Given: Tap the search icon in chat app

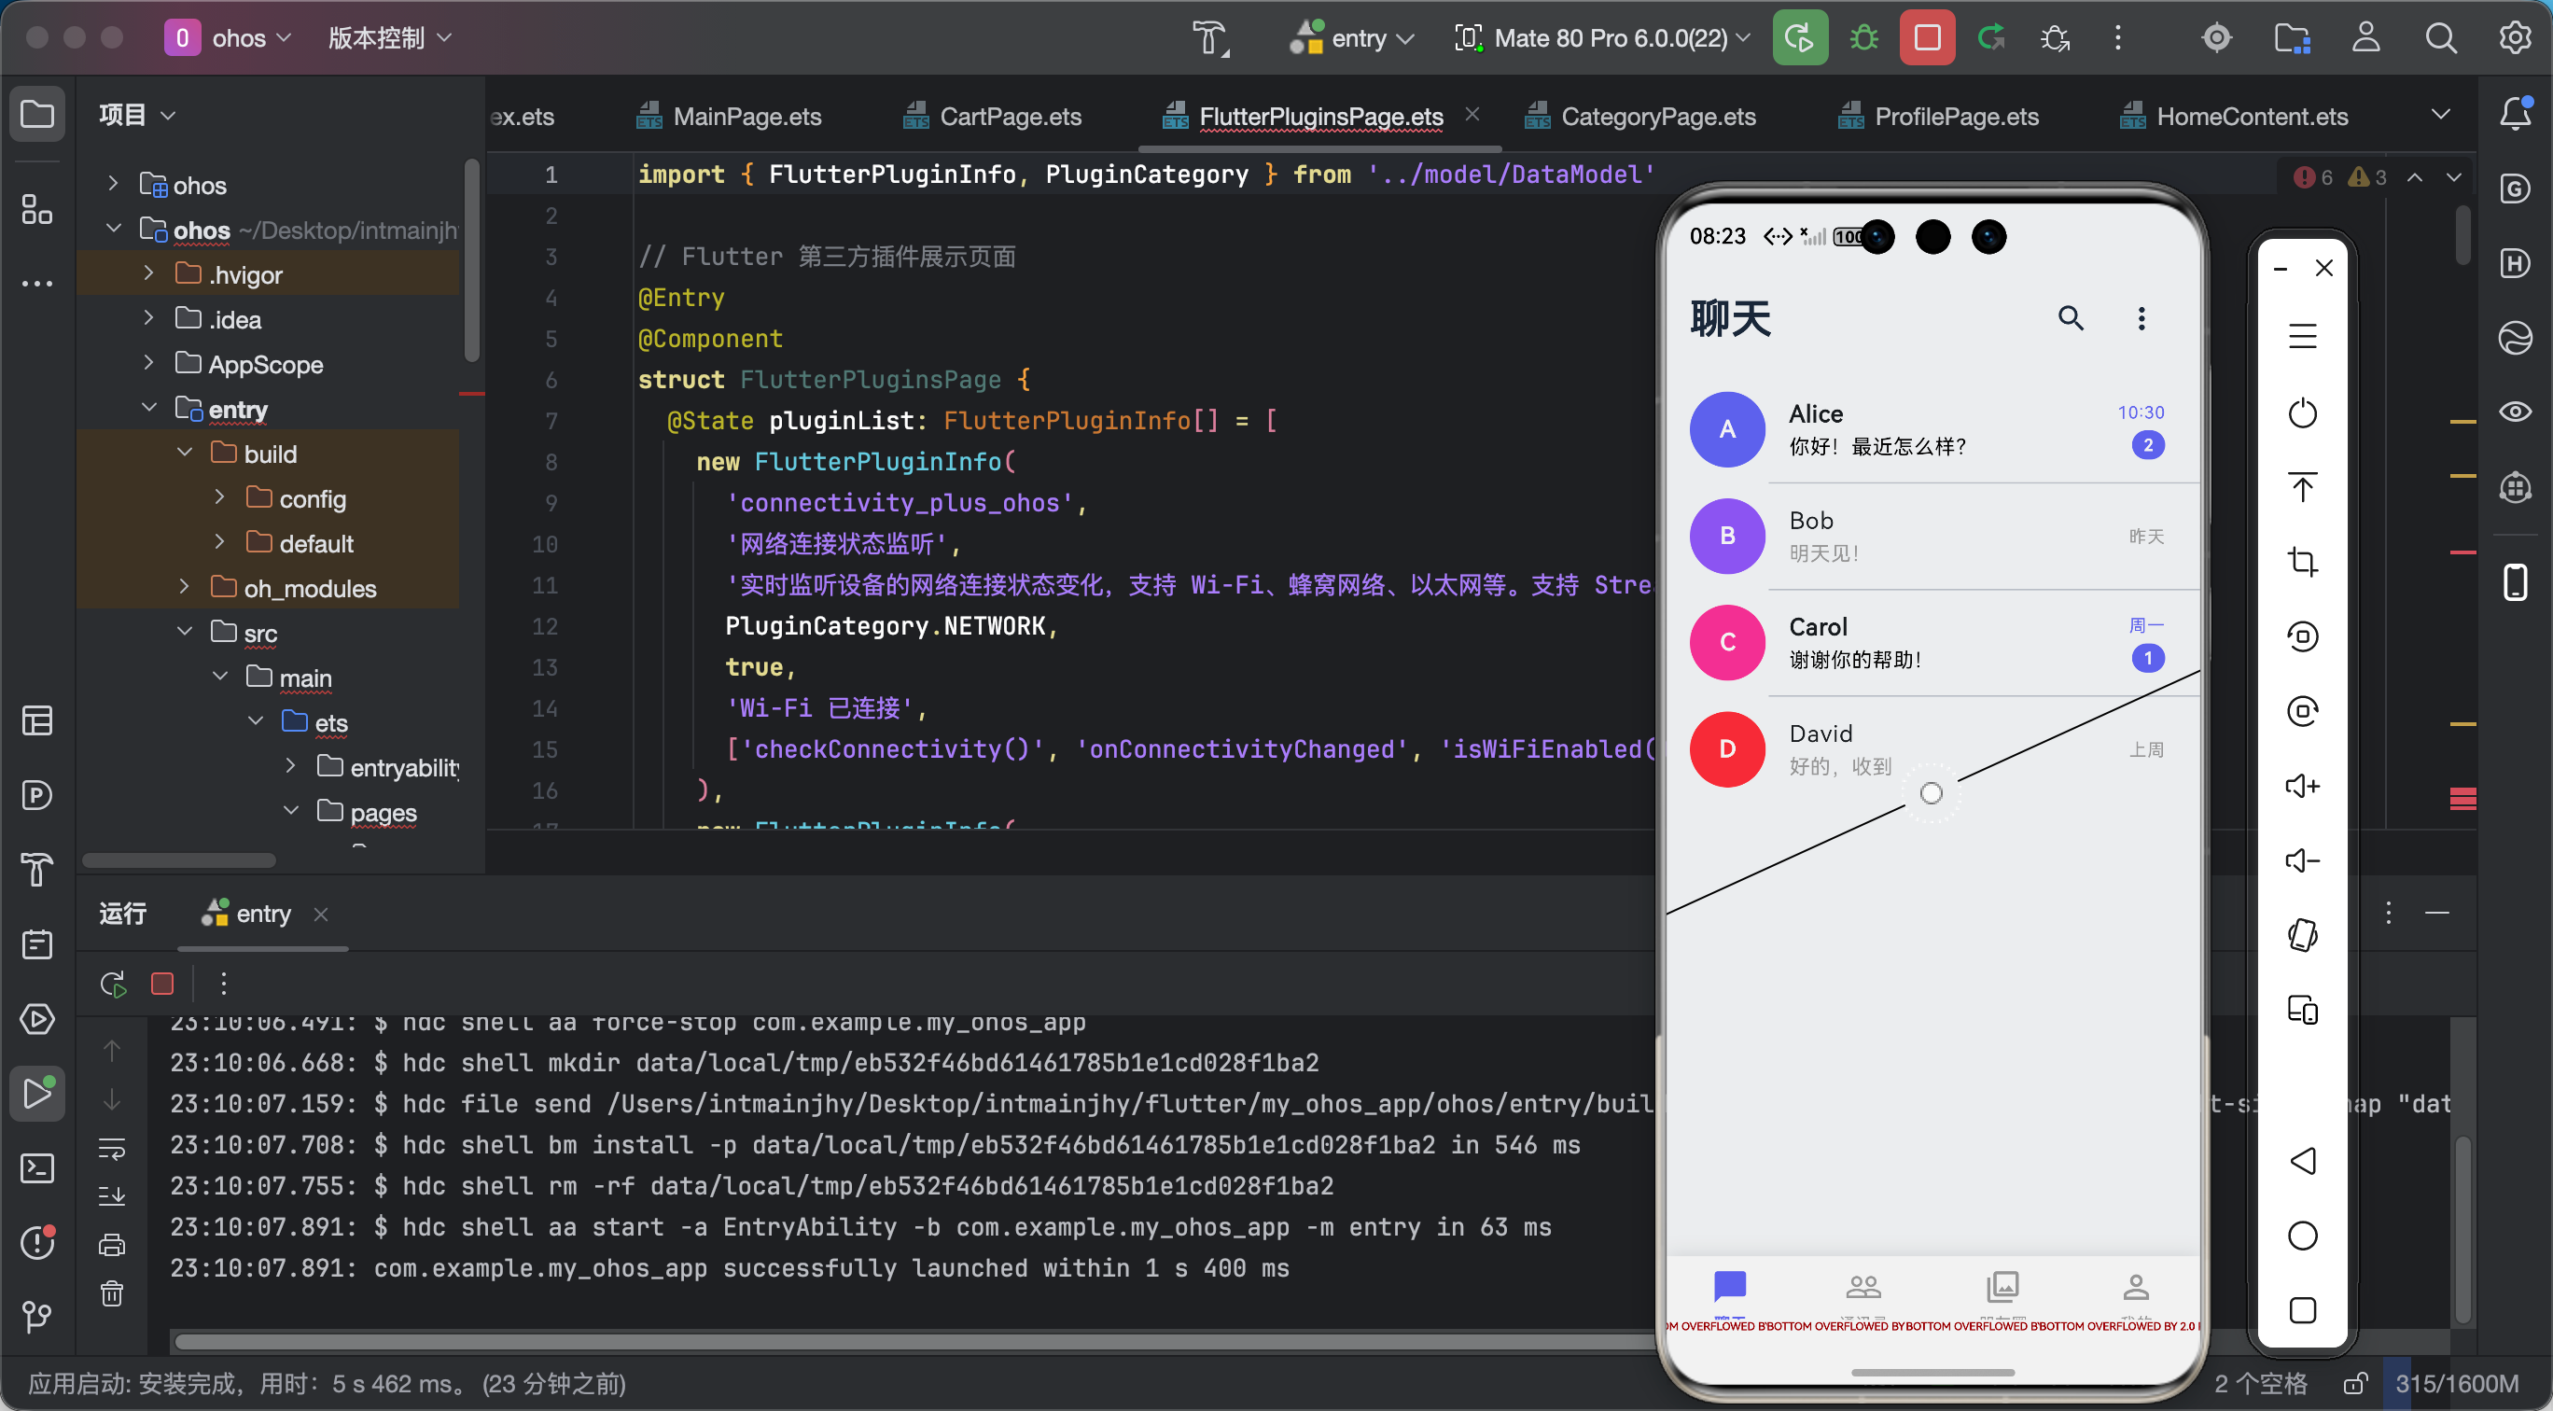Looking at the screenshot, I should pos(2071,318).
